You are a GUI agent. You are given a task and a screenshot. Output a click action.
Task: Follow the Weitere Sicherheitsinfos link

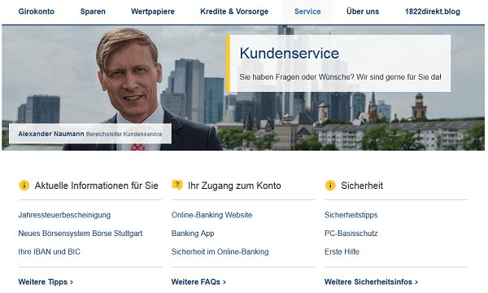tap(371, 282)
